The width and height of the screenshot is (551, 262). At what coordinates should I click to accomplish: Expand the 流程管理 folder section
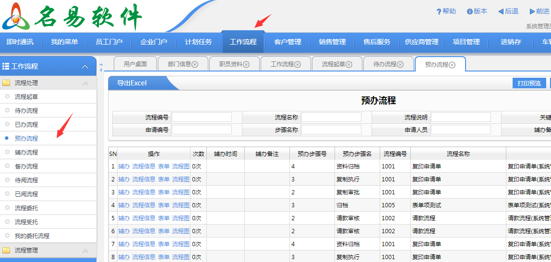pyautogui.click(x=85, y=250)
